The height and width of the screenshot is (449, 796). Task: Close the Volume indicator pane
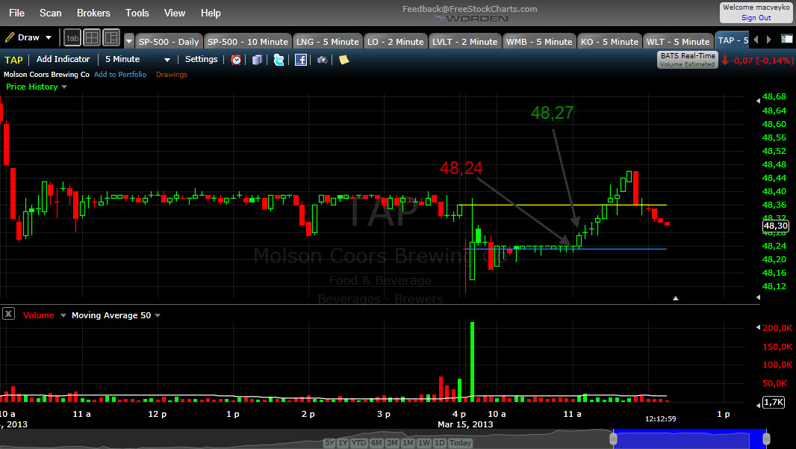tap(9, 313)
